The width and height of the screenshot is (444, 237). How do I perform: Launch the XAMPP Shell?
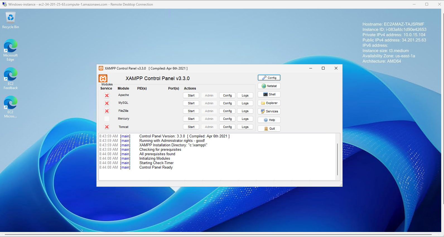[269, 94]
